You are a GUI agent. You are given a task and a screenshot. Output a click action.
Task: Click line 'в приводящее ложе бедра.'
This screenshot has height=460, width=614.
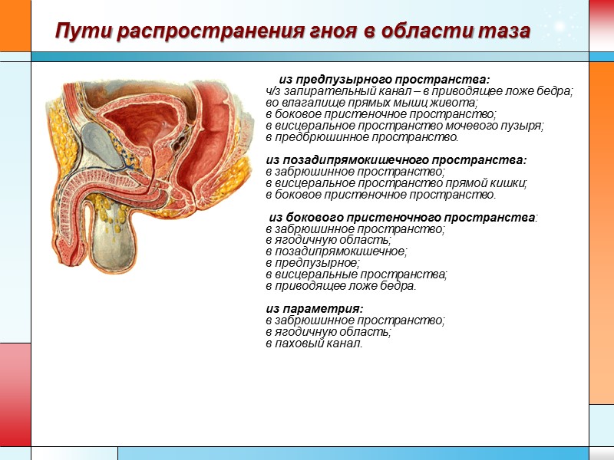341,286
